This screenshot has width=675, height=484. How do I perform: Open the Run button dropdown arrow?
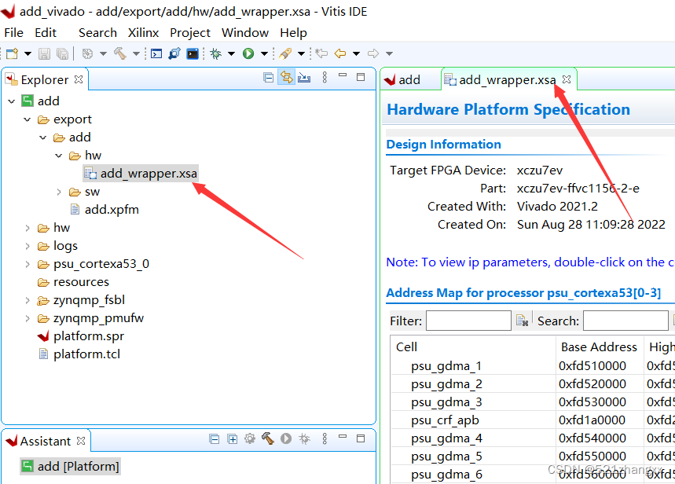pyautogui.click(x=265, y=53)
